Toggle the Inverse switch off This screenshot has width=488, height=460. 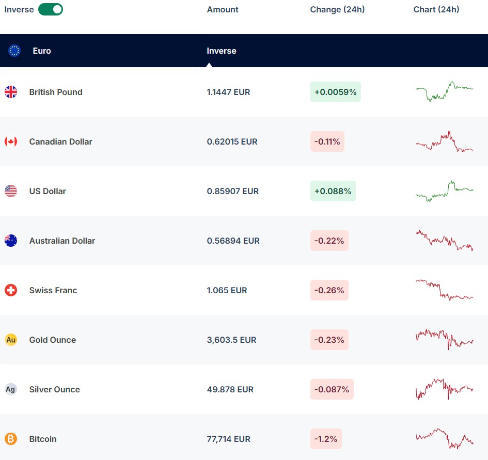click(x=51, y=9)
